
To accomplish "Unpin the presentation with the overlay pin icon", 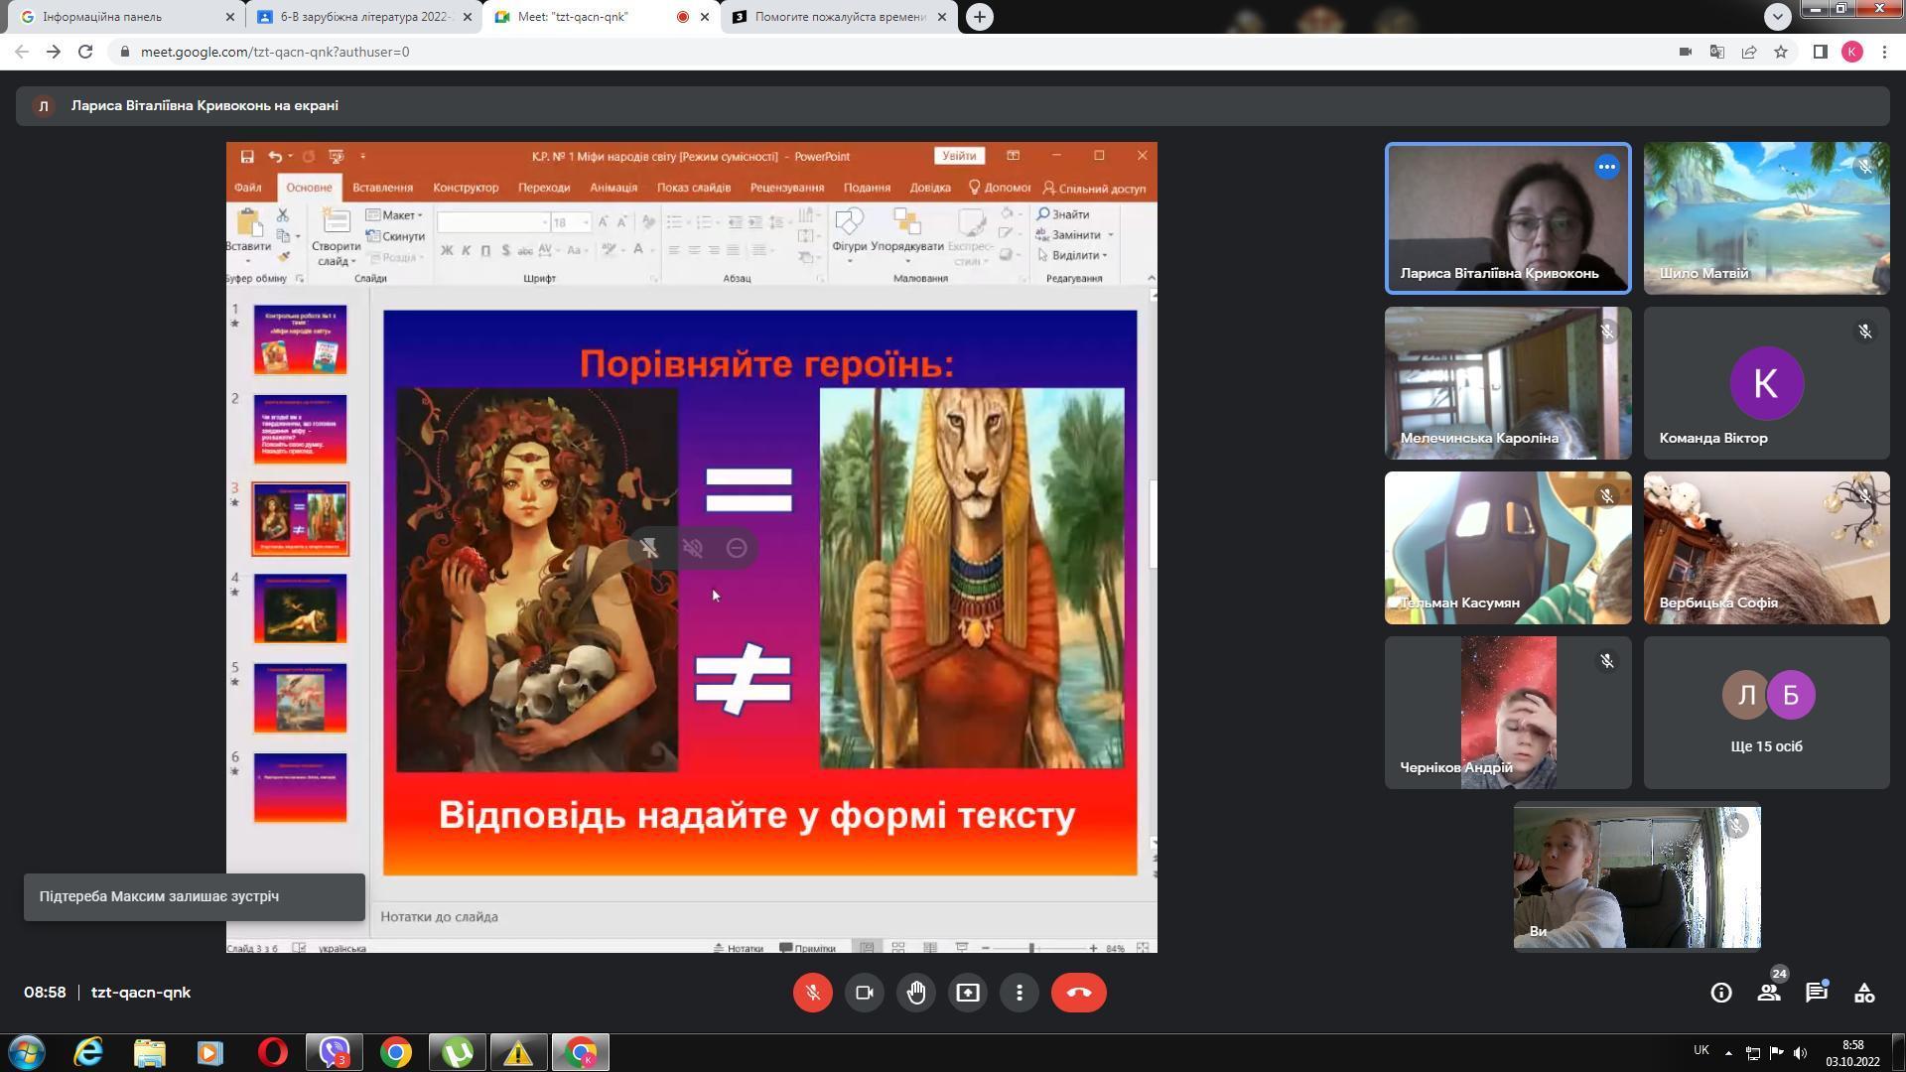I will pyautogui.click(x=649, y=548).
